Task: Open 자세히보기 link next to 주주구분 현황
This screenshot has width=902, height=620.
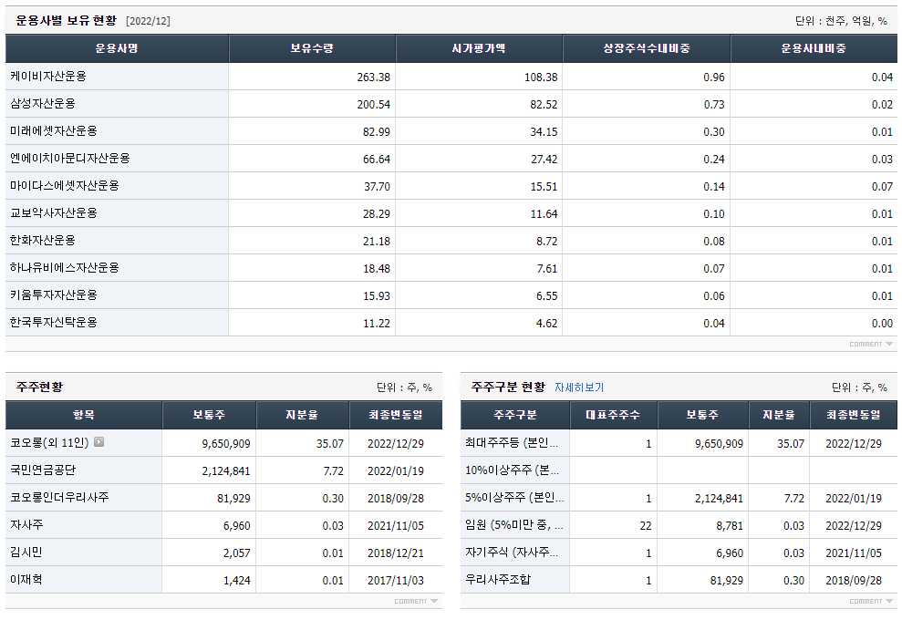Action: point(579,387)
